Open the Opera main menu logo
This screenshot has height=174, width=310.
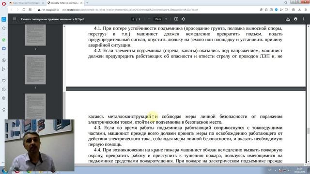pos(3,3)
